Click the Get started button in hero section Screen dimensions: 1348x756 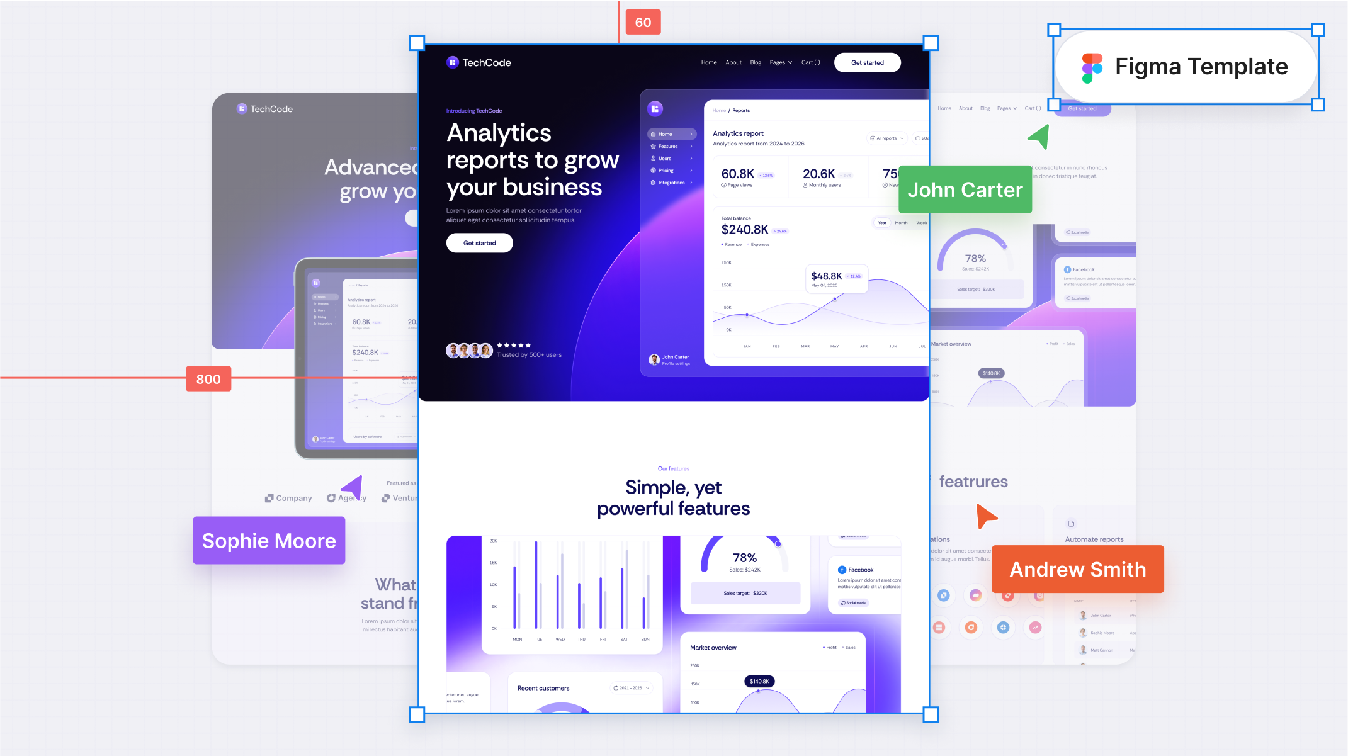[x=480, y=242]
